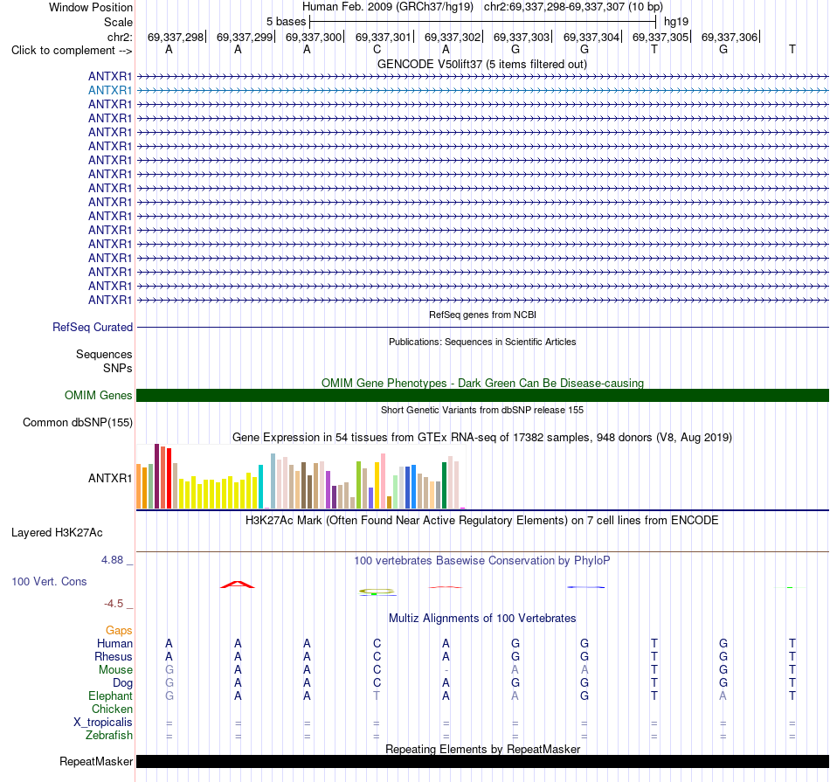The image size is (830, 782).
Task: Click 'Repeating Elements by RepeatMasker' title
Action: [x=483, y=749]
